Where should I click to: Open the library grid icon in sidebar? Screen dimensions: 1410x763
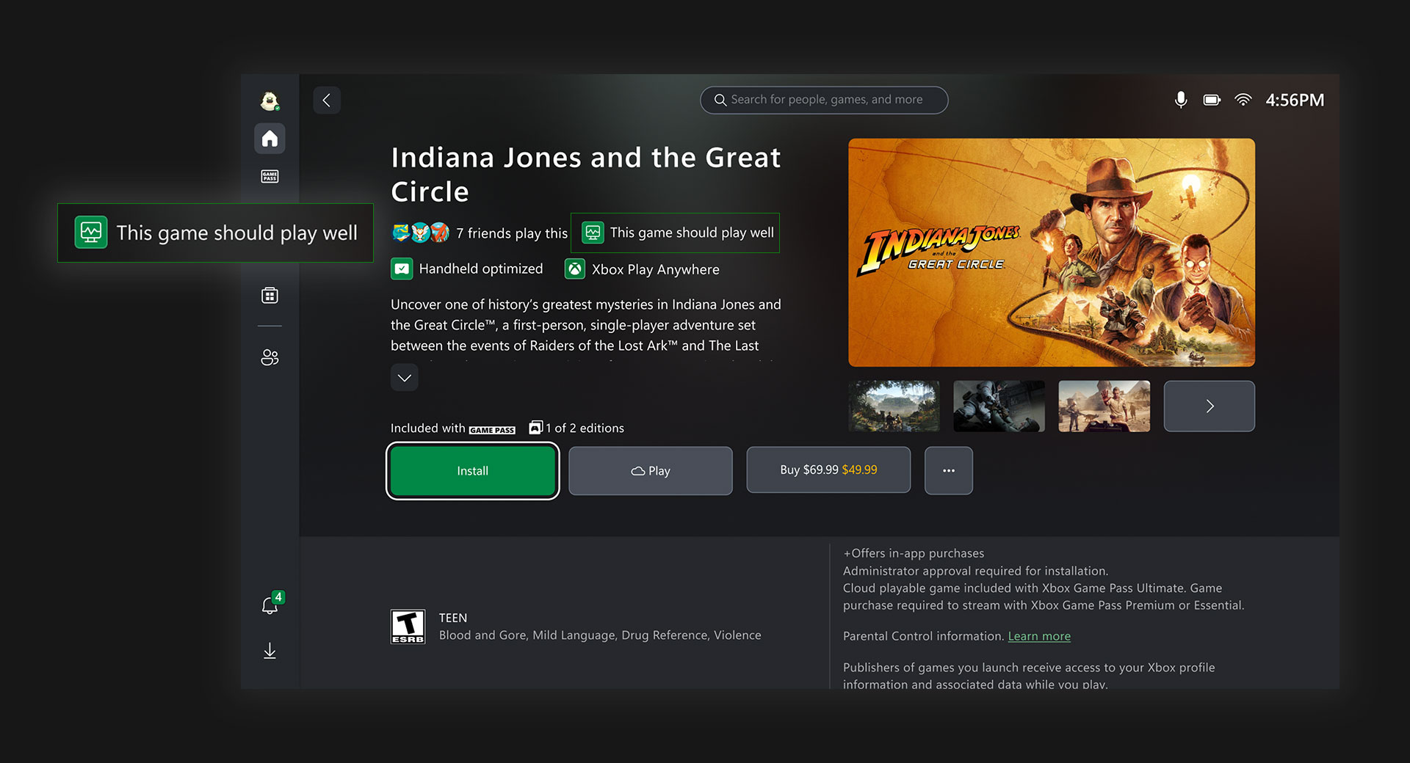click(270, 294)
